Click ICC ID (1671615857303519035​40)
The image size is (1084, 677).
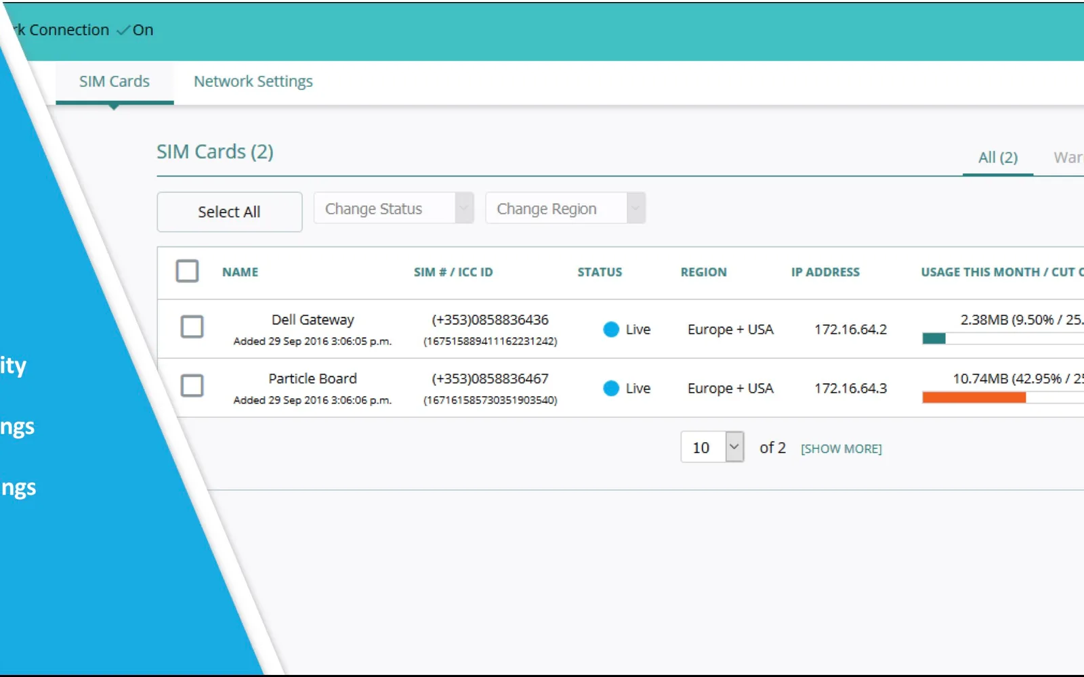[x=491, y=400]
